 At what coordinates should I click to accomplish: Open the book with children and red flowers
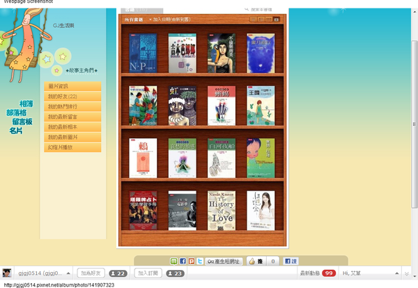(143, 106)
